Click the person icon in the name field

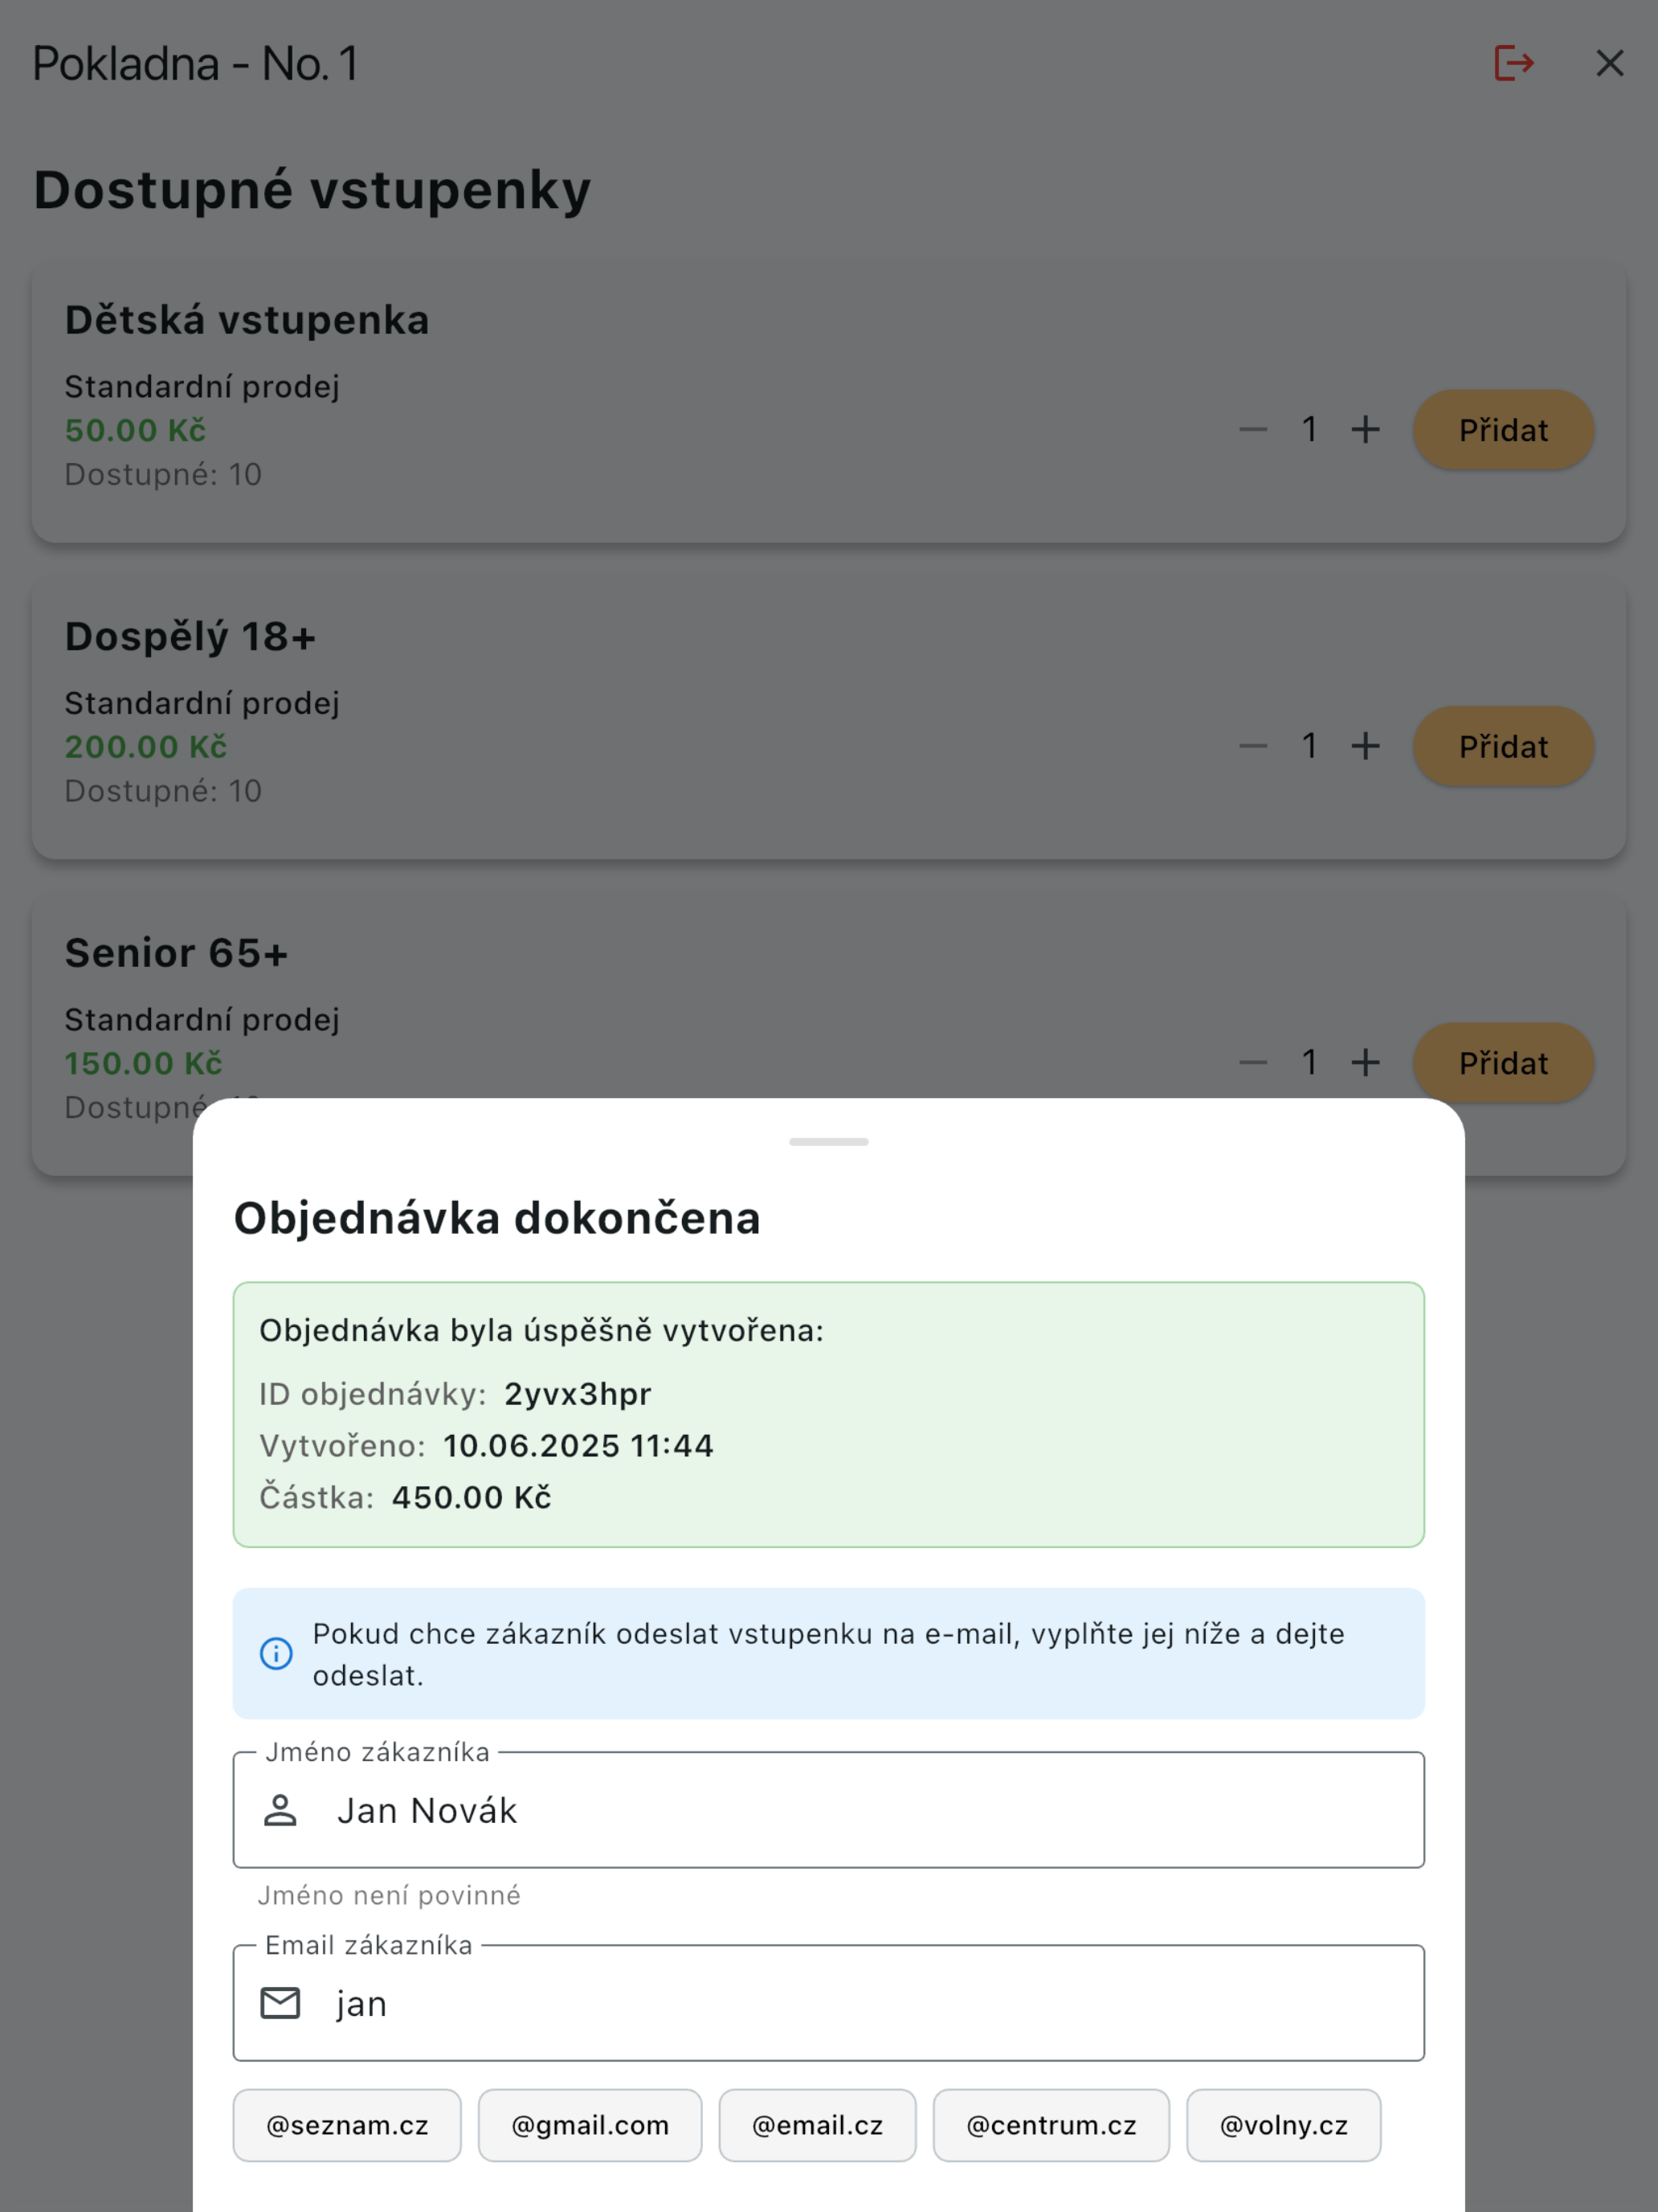280,1810
